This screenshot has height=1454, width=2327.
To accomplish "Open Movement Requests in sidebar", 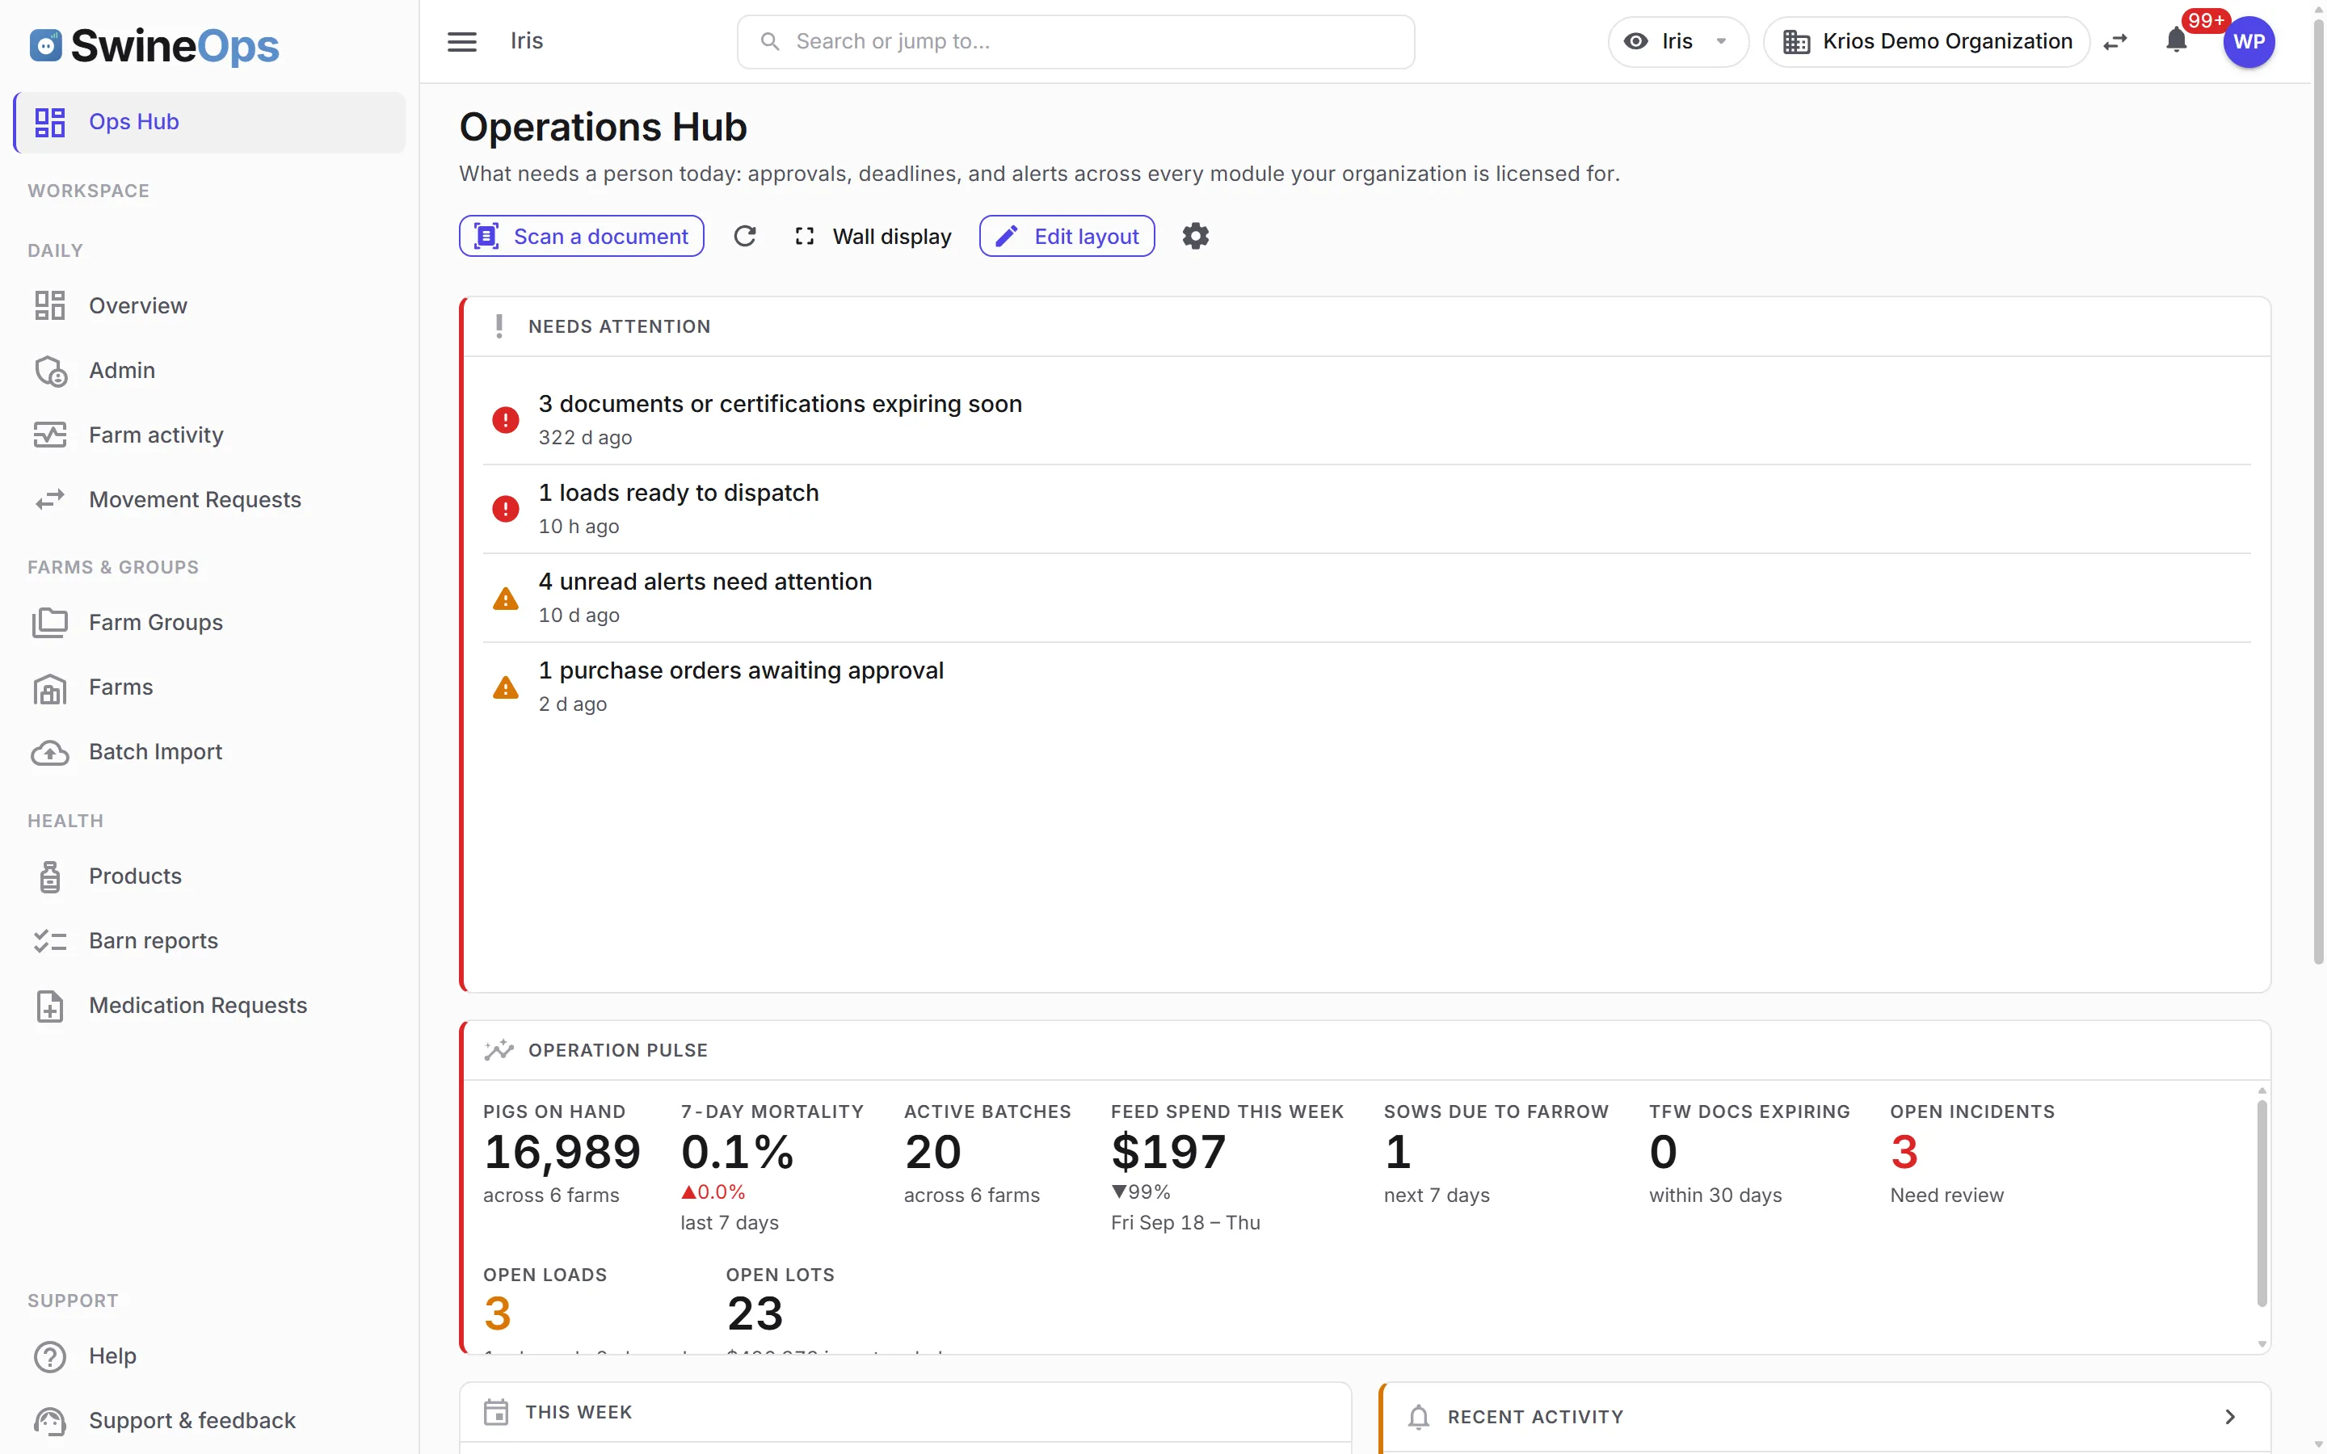I will 209,499.
